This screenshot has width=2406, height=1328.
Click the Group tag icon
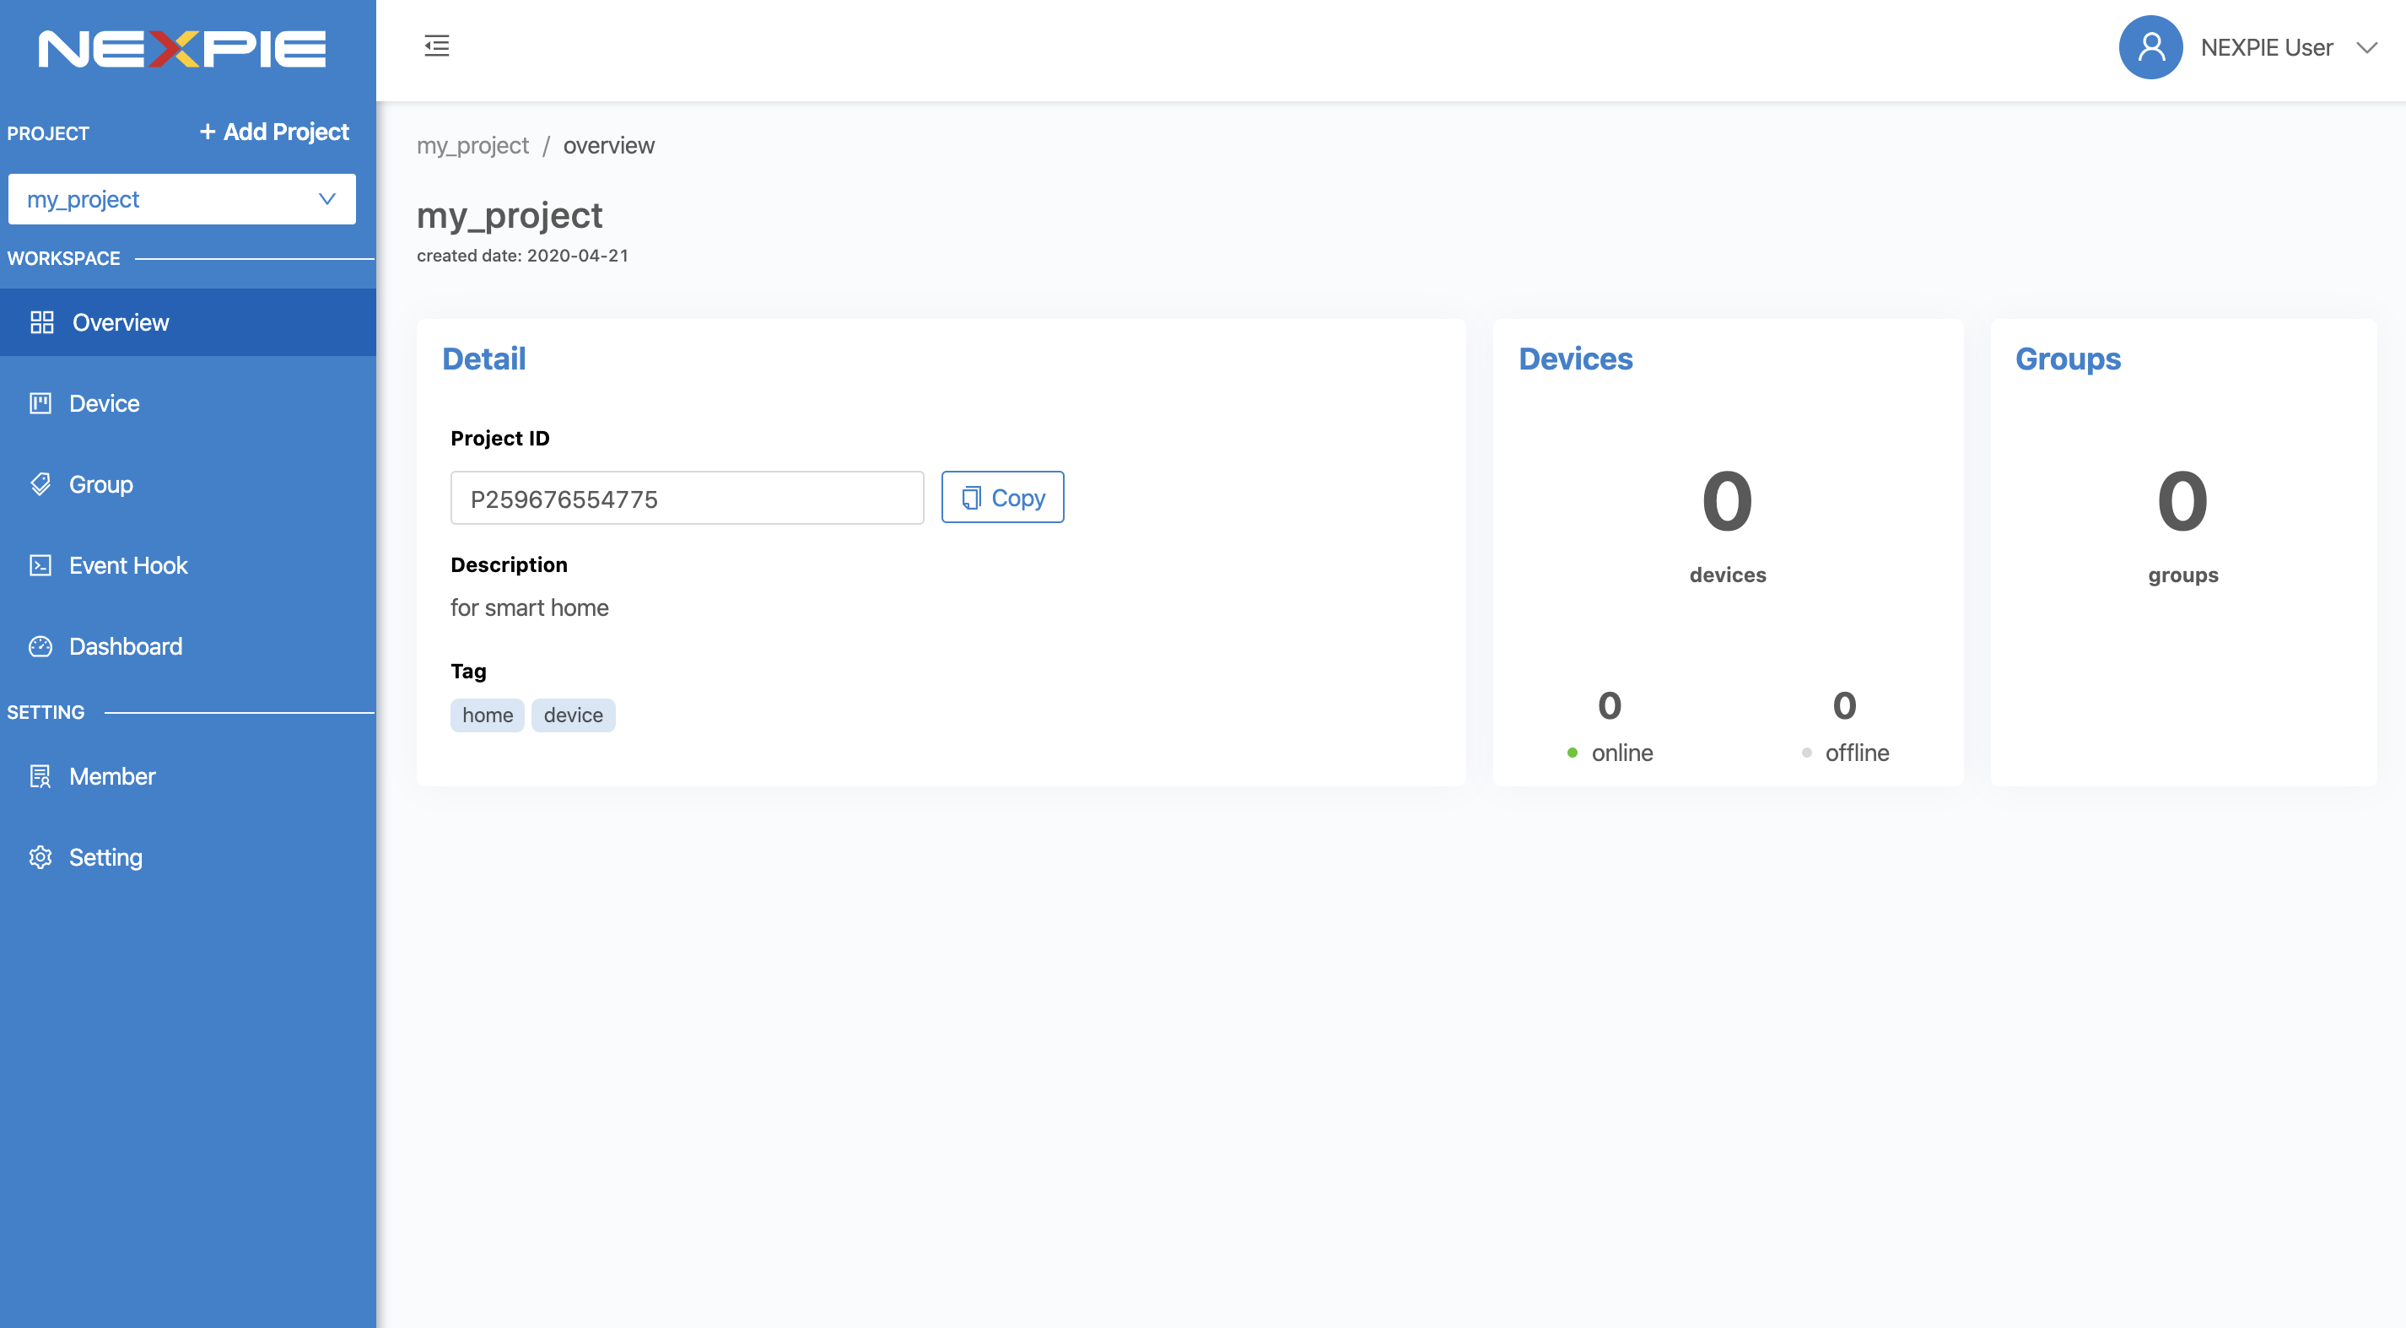(x=40, y=484)
